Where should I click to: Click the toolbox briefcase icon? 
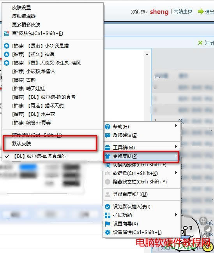tap(108, 147)
